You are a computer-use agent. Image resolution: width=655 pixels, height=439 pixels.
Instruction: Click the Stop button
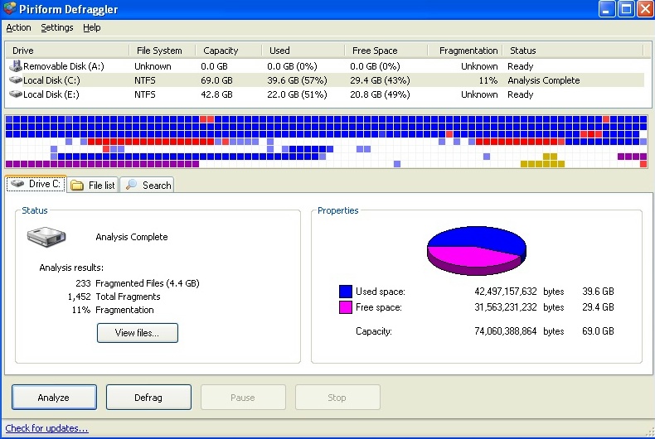[337, 398]
